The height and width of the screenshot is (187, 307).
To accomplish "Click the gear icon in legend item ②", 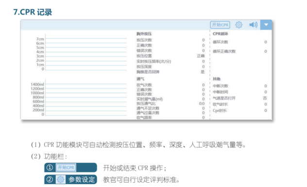I will tap(61, 179).
